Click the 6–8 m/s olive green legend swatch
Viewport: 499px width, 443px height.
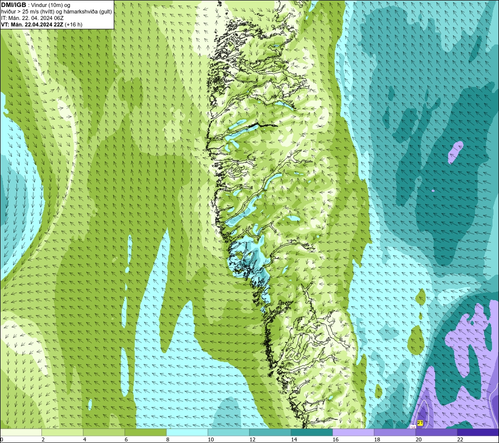click(x=146, y=433)
